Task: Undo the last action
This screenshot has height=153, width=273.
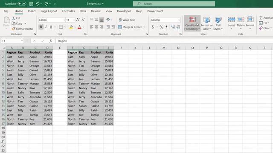Action: coord(38,4)
